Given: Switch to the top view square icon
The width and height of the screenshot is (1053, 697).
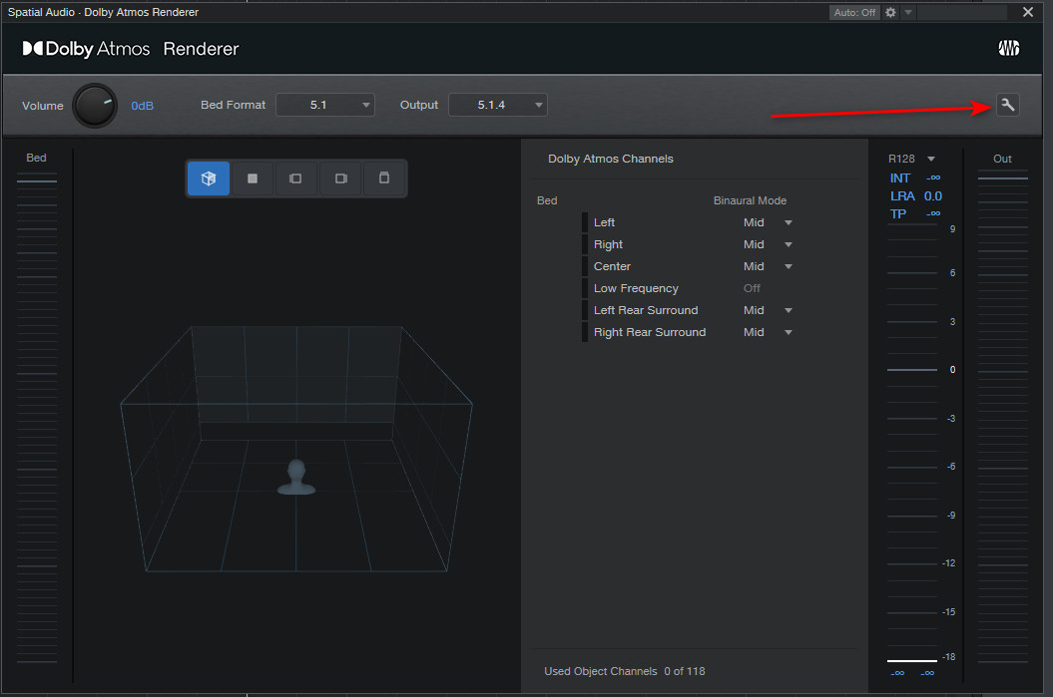Looking at the screenshot, I should (253, 178).
